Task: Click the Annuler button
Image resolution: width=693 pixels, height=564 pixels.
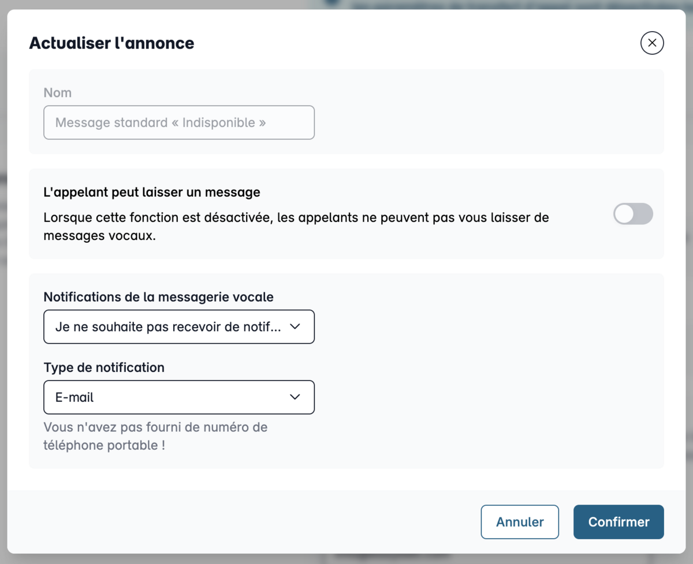Action: [520, 522]
